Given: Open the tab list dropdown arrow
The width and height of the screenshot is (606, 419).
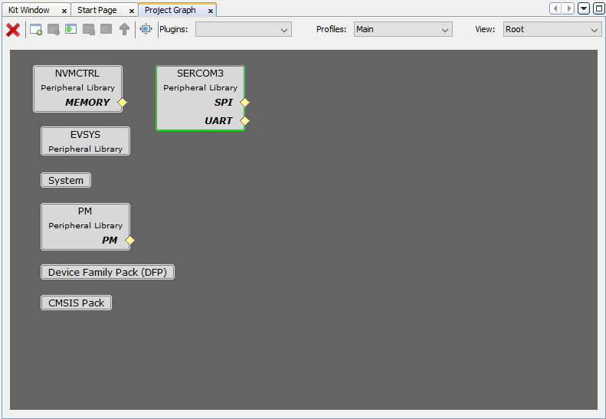Looking at the screenshot, I should [x=584, y=8].
